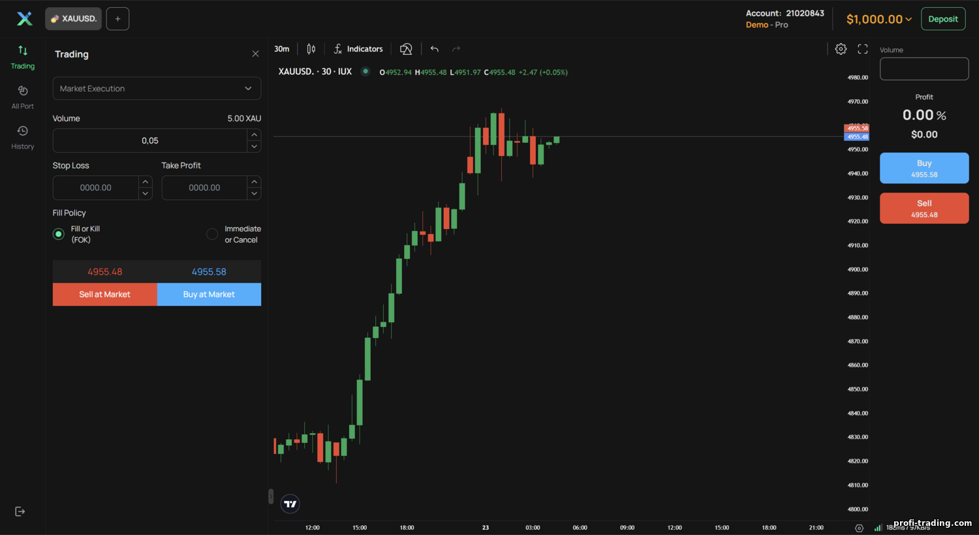Switch to the History tab

point(22,138)
